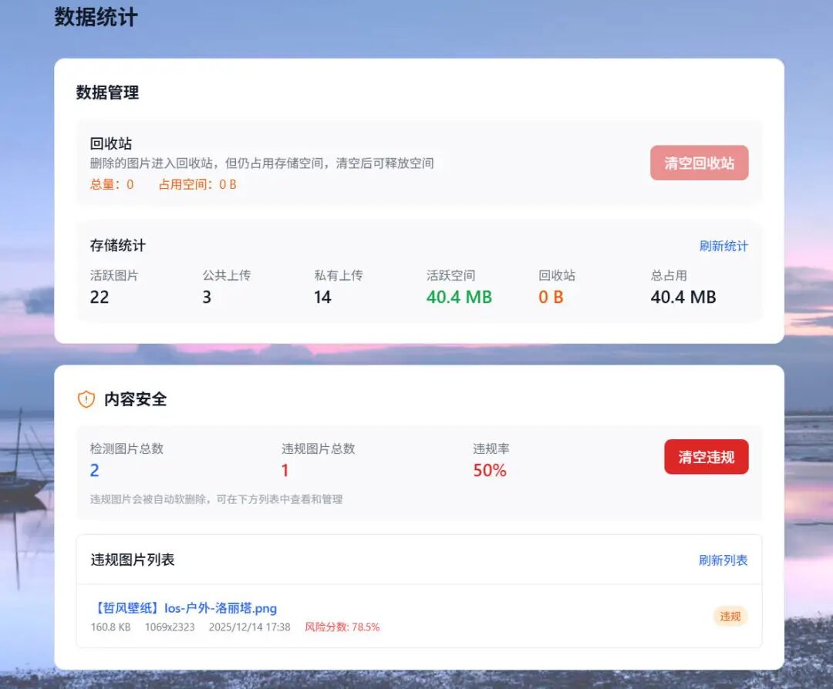Click the 刷新统计 link
The image size is (833, 689).
point(723,245)
